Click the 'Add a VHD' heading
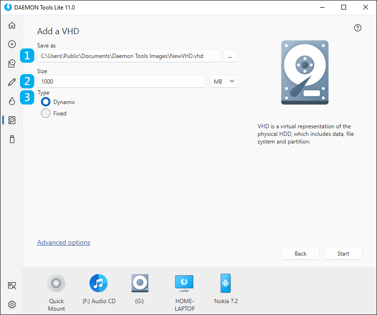 pyautogui.click(x=58, y=31)
